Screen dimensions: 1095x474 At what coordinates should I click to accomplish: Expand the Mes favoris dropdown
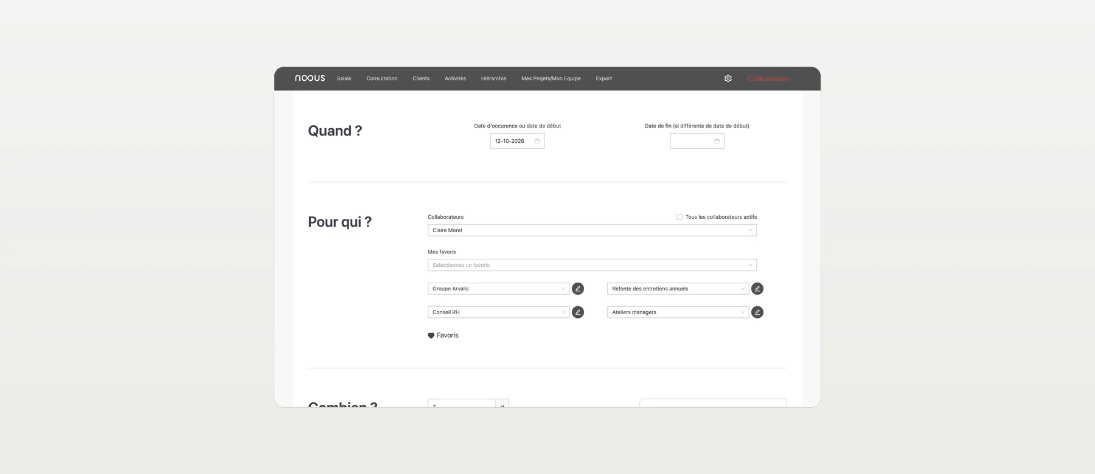(593, 265)
